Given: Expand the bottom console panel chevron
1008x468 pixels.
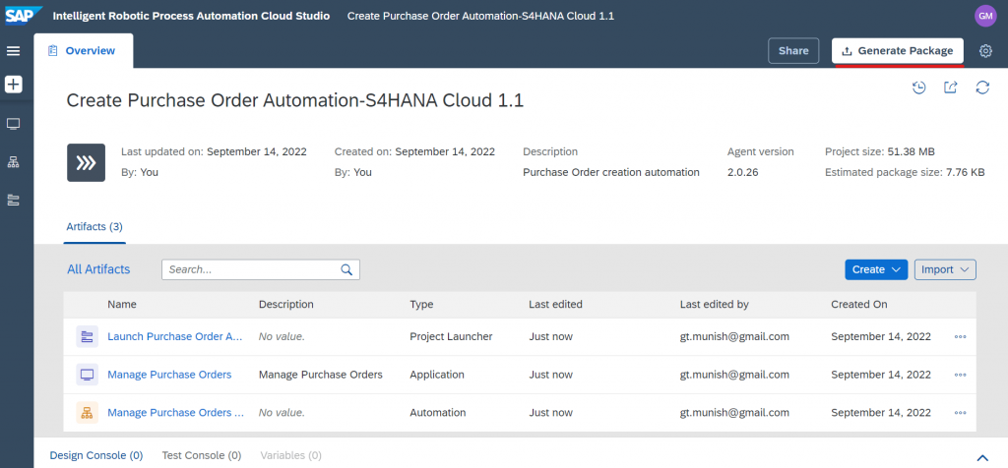Looking at the screenshot, I should 982,457.
